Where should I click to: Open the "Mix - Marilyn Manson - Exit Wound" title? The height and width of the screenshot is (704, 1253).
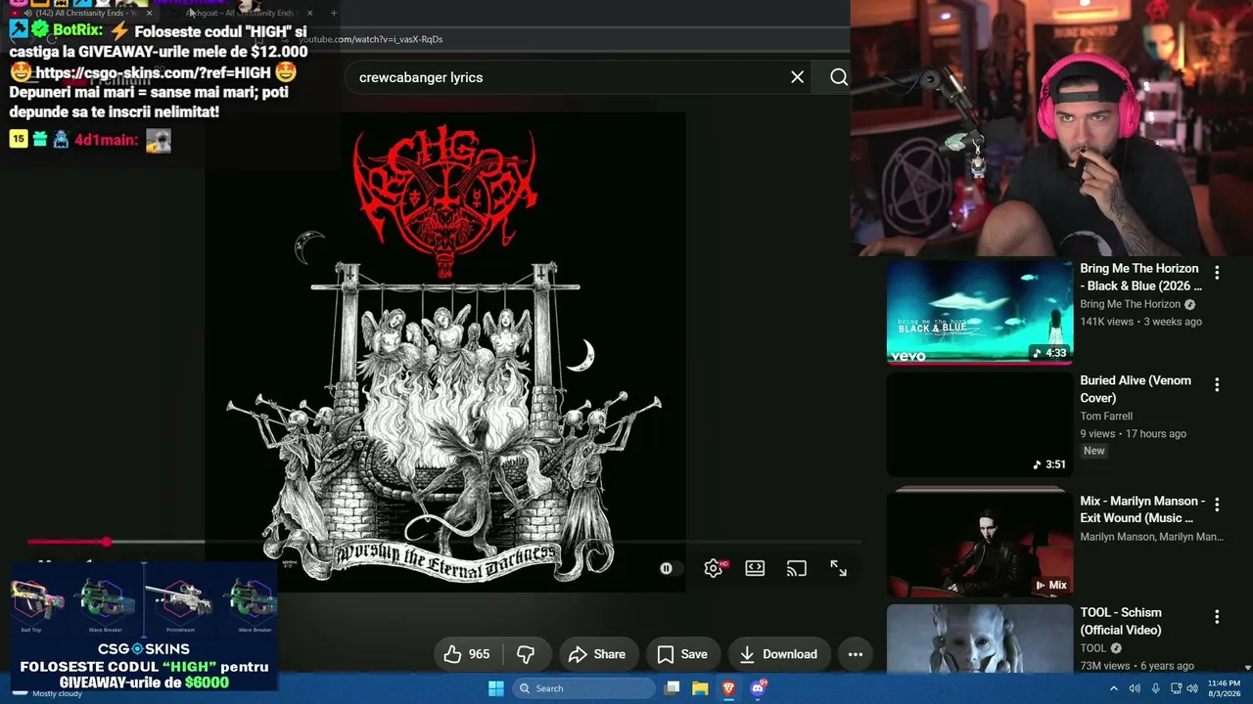click(1142, 509)
